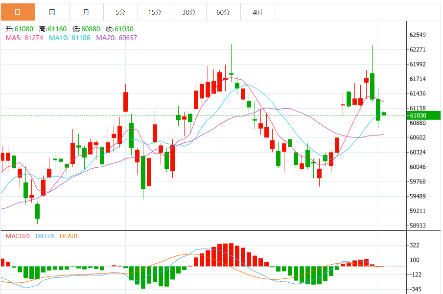Click the 61158 price axis label

(x=418, y=108)
